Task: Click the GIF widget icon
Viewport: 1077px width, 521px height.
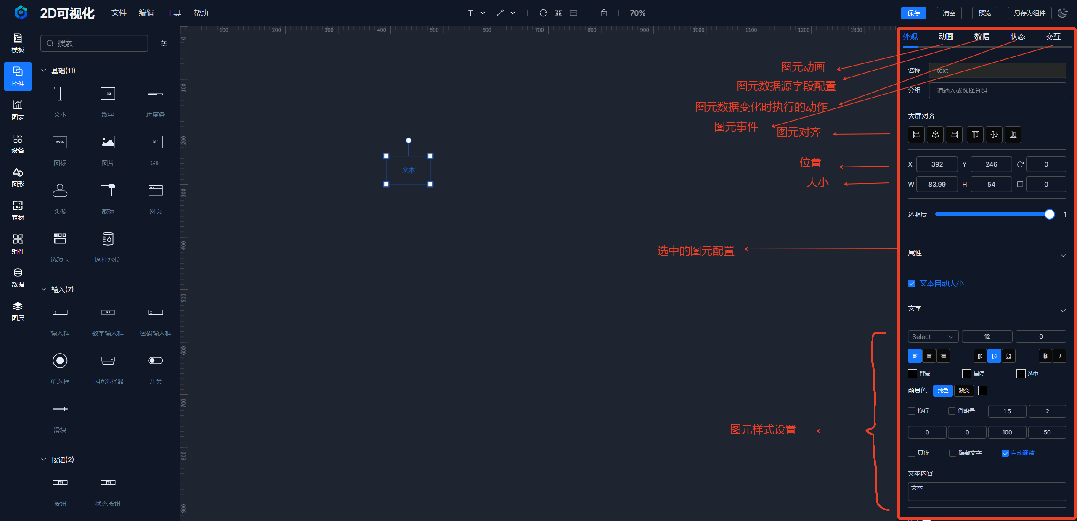Action: click(x=155, y=142)
